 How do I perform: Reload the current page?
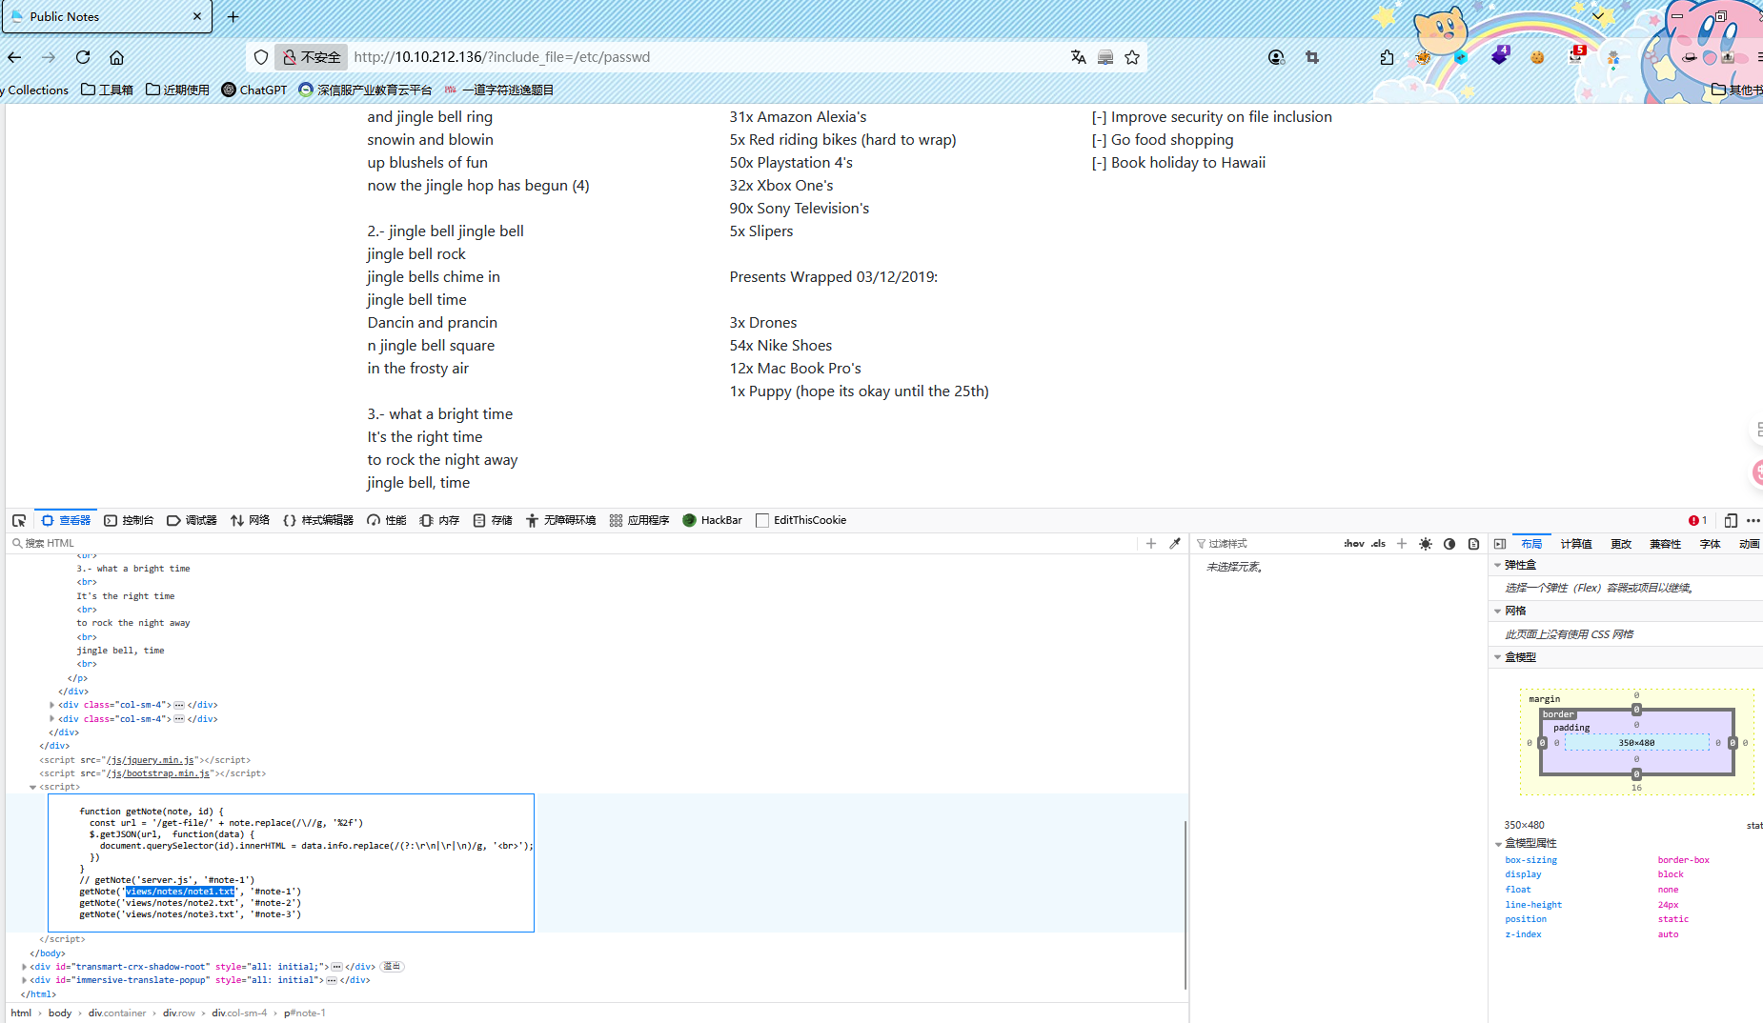pyautogui.click(x=83, y=57)
